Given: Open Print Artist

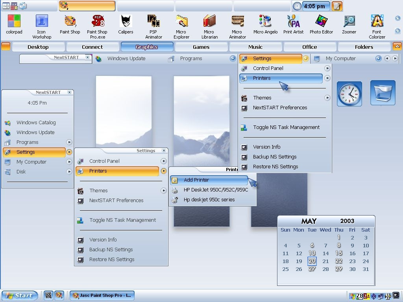Looking at the screenshot, I should (x=293, y=25).
